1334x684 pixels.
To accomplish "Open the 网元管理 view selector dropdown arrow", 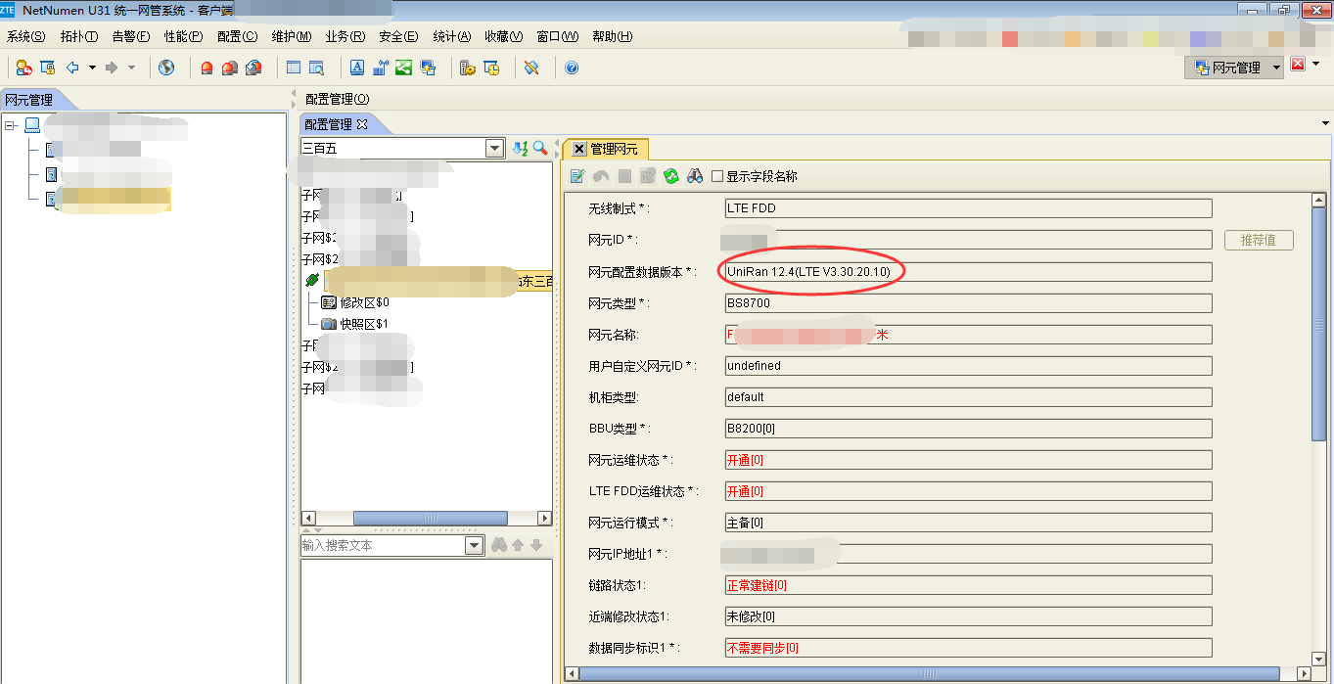I will (x=1275, y=68).
